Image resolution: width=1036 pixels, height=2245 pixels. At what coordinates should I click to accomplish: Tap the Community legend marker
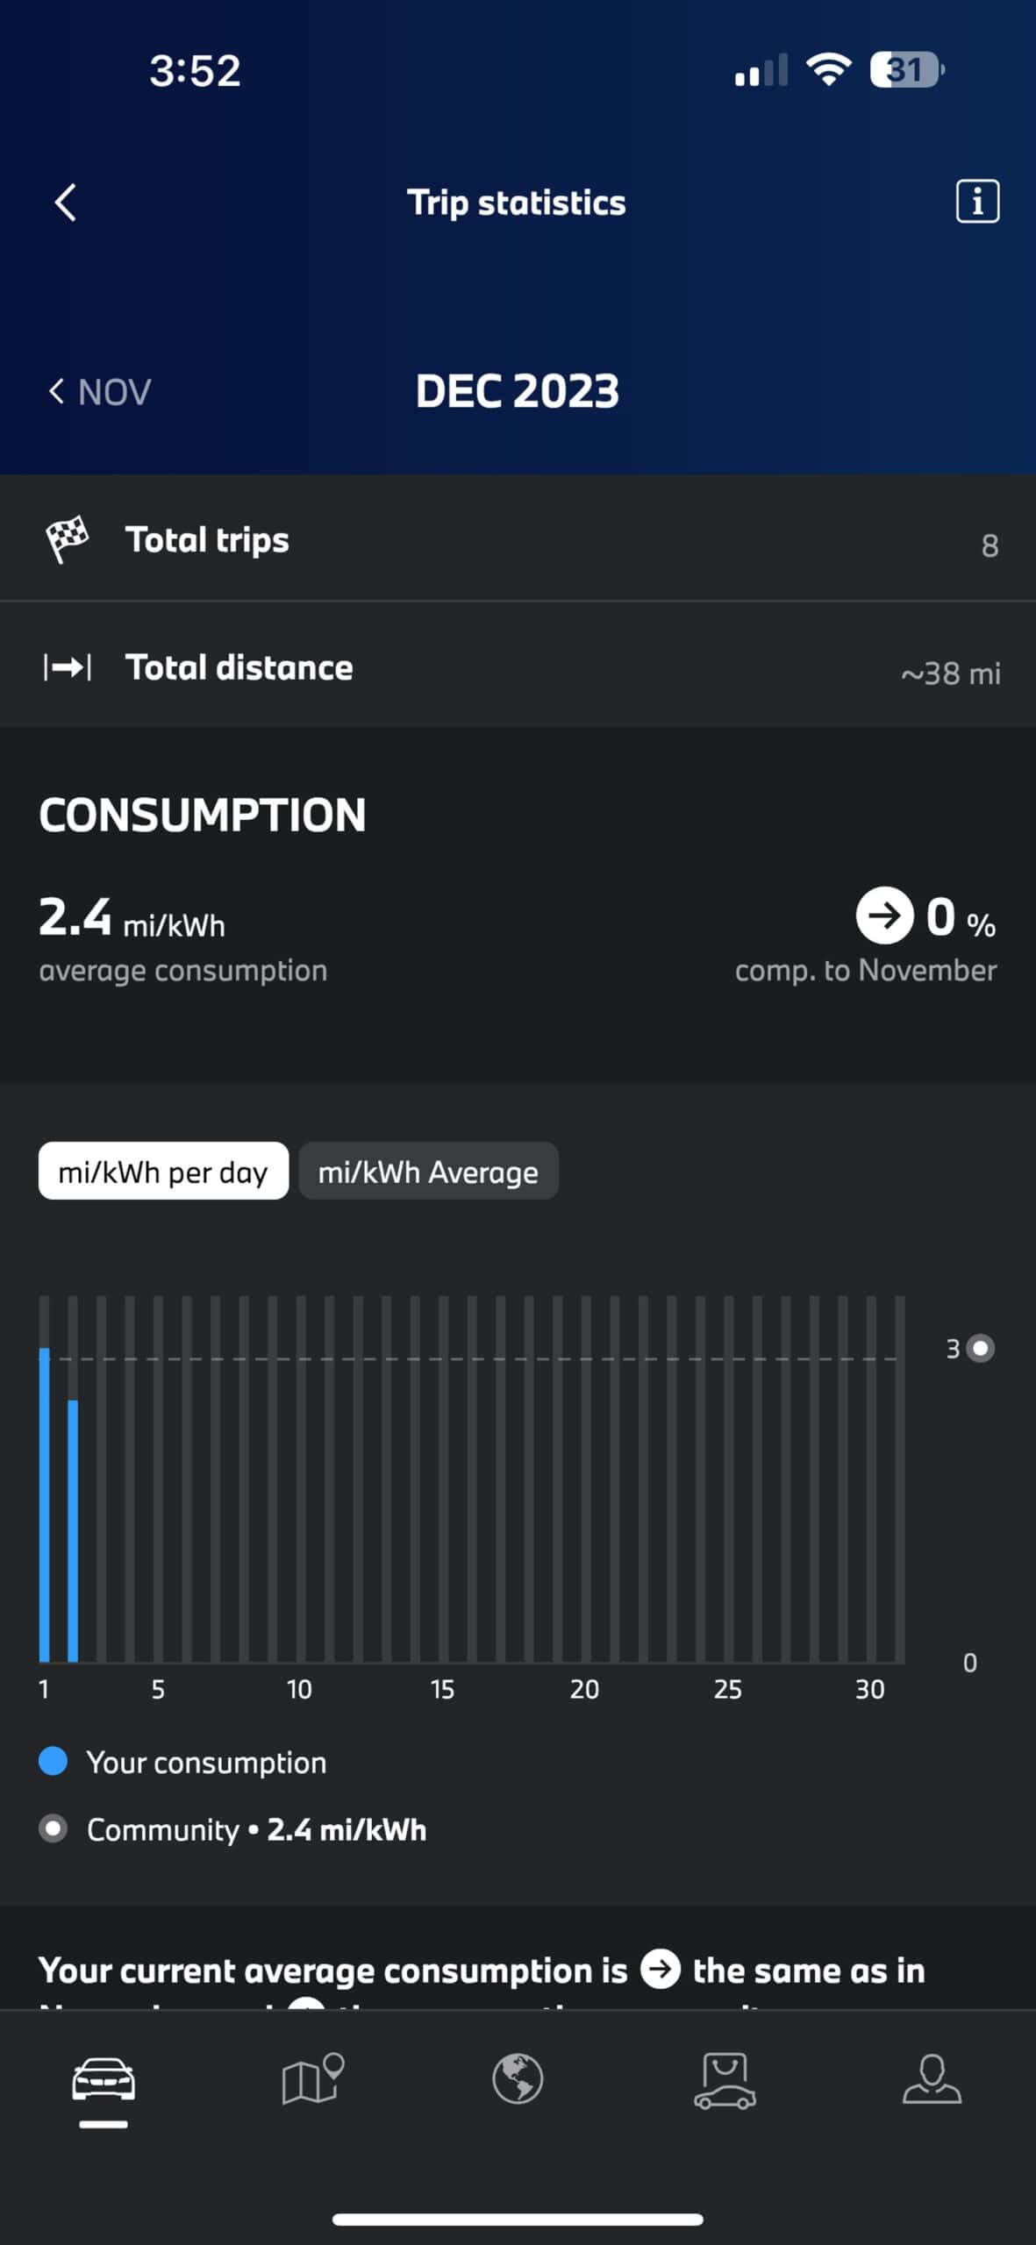pyautogui.click(x=54, y=1828)
